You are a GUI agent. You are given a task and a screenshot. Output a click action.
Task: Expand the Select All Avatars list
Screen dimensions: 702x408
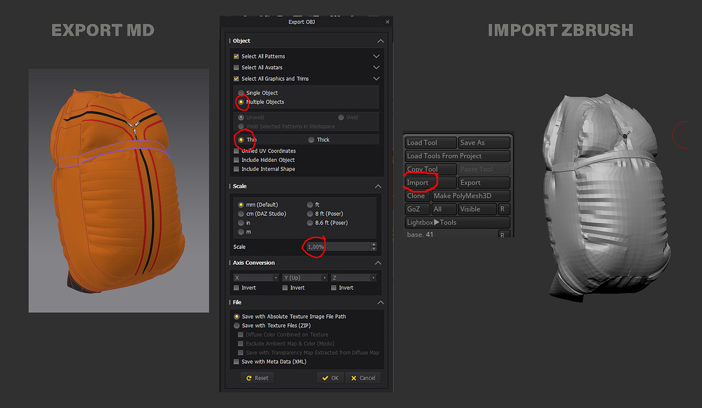click(x=376, y=68)
